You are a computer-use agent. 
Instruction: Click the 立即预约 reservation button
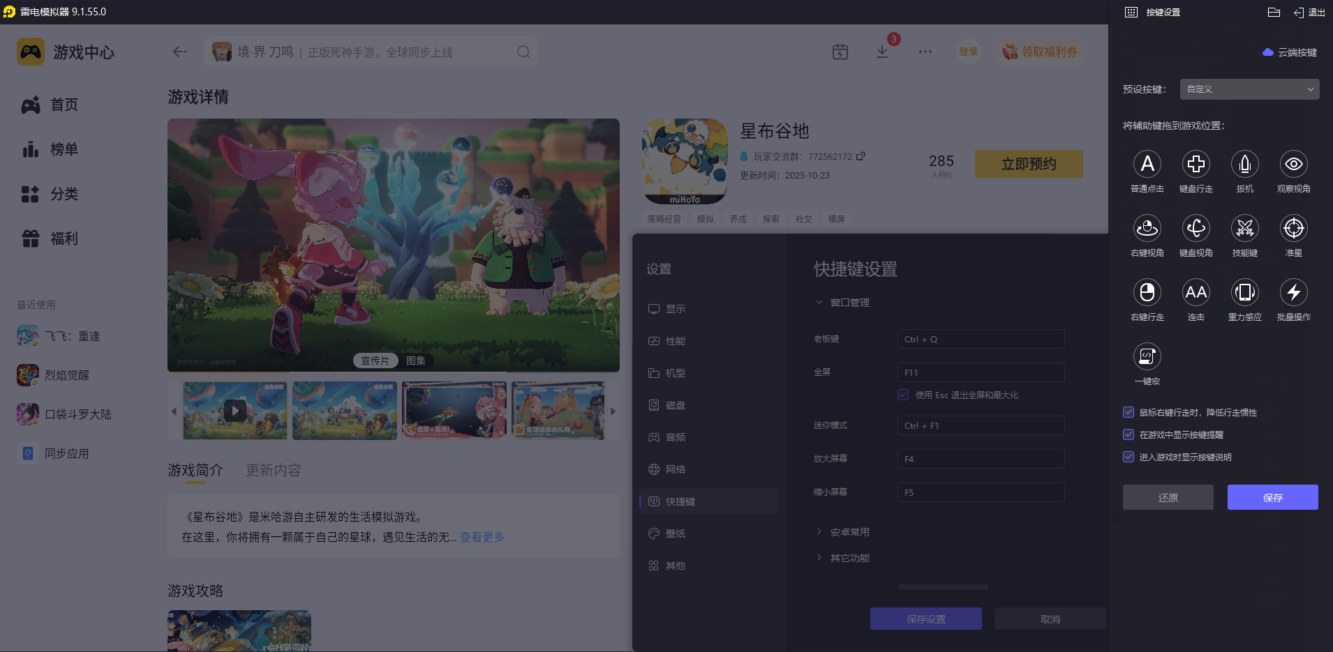tap(1028, 163)
